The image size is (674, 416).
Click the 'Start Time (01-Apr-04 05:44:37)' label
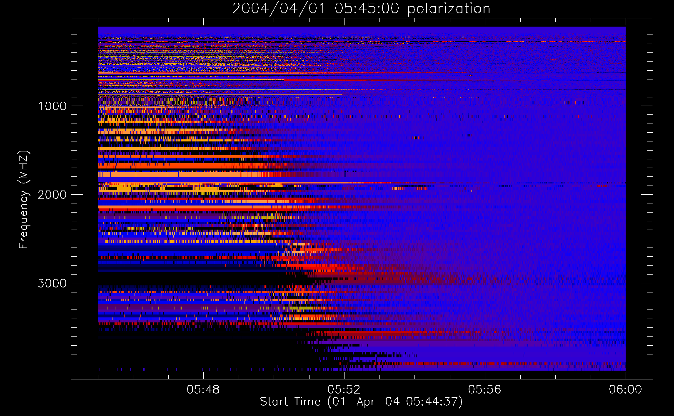(x=361, y=402)
